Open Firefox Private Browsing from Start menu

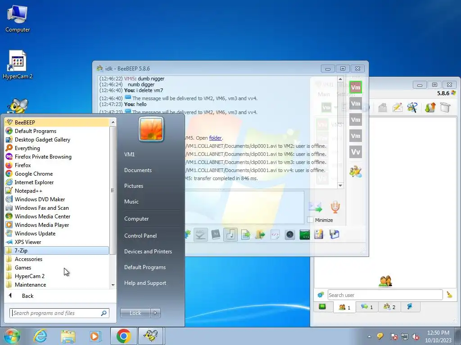pyautogui.click(x=57, y=157)
